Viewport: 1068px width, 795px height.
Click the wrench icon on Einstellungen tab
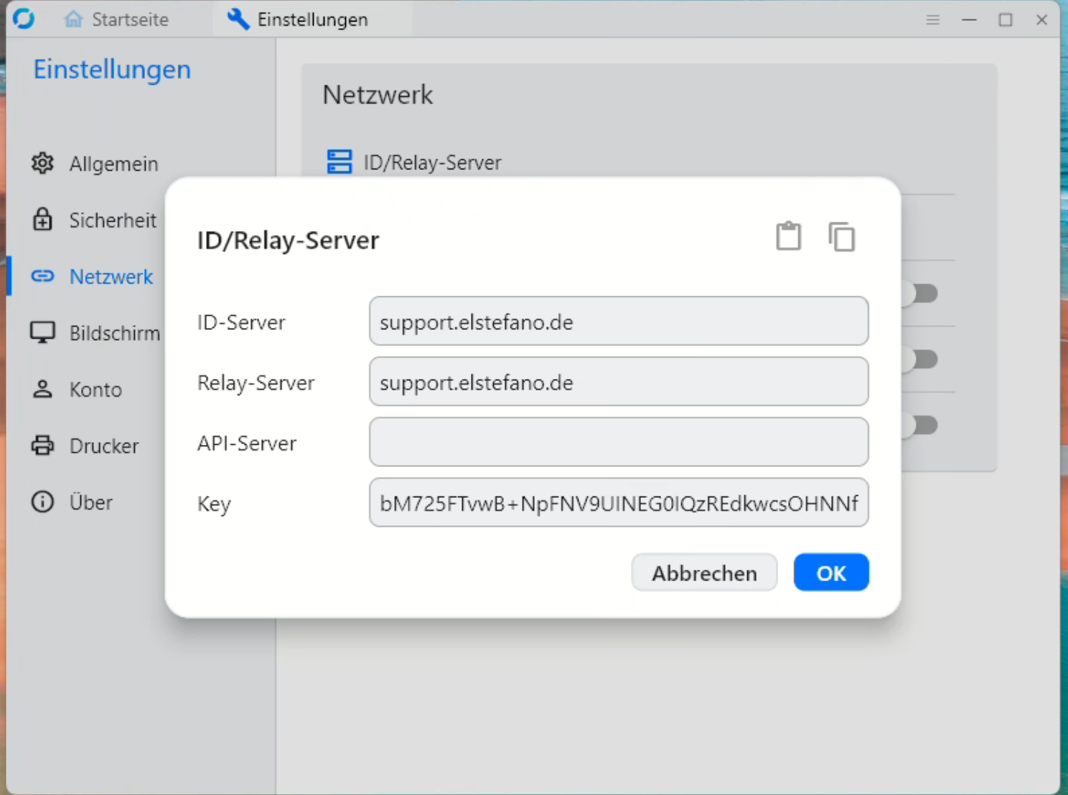(238, 19)
